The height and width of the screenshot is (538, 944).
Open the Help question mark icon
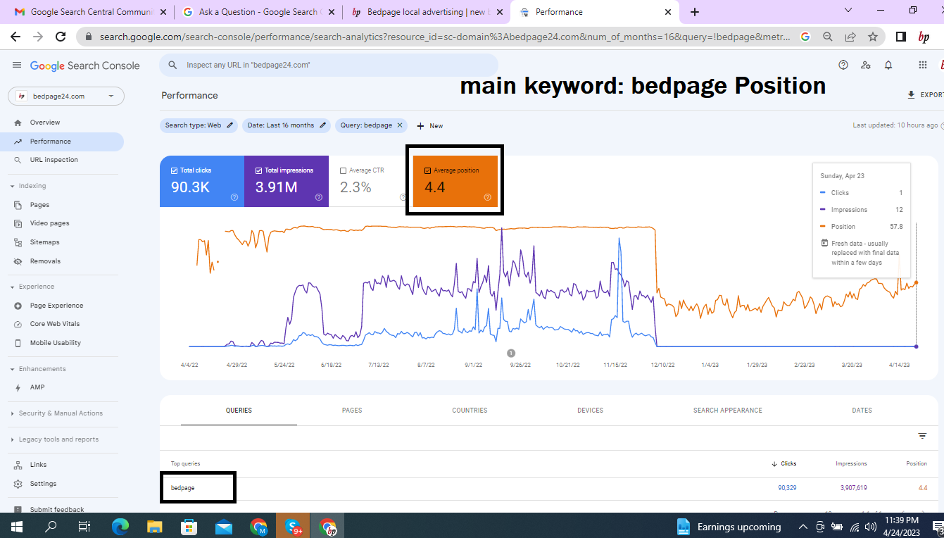843,65
